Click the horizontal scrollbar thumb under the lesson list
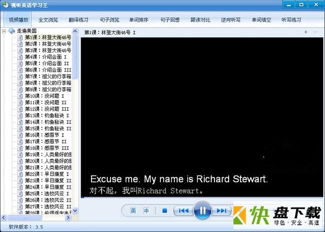Screen dimensions: 325x232 tap(24, 217)
